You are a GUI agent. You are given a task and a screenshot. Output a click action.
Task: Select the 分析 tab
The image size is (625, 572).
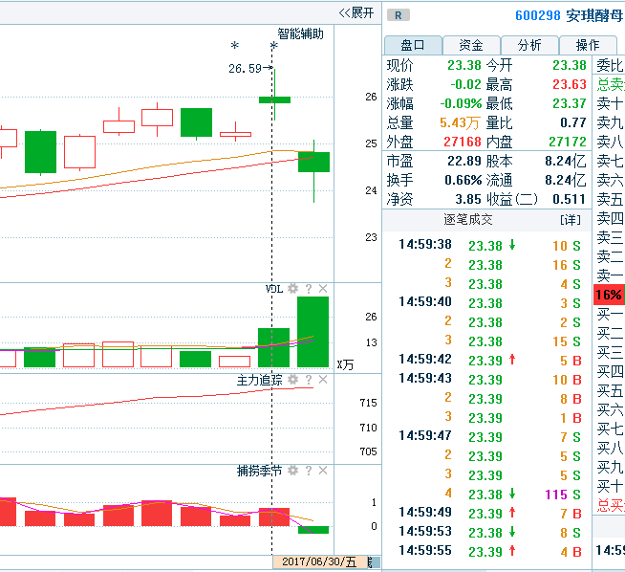click(x=528, y=45)
